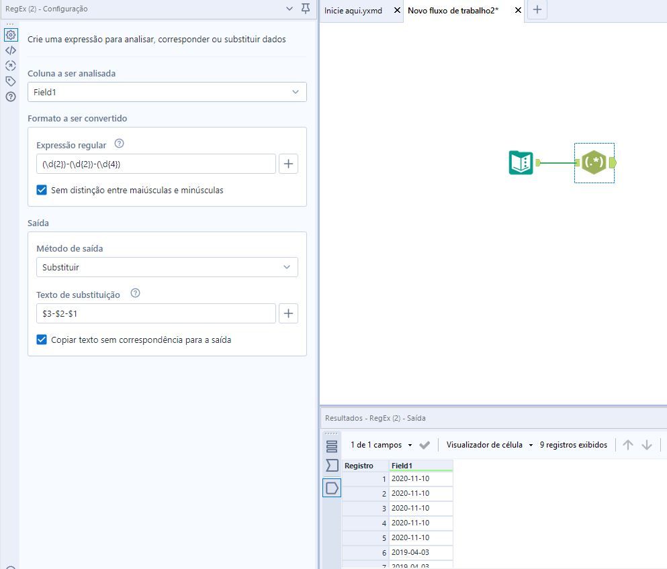Select Field1 cell in record 5
Viewport: 667px width, 569px height.
click(421, 538)
